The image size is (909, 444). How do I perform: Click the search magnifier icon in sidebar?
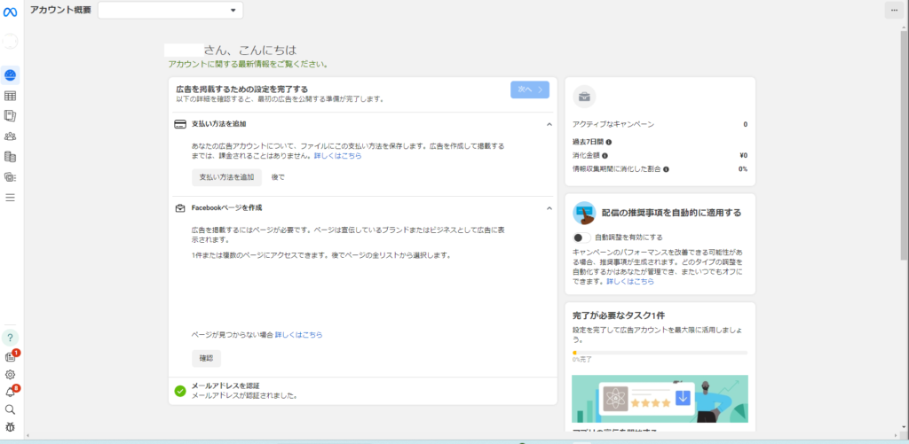click(11, 409)
